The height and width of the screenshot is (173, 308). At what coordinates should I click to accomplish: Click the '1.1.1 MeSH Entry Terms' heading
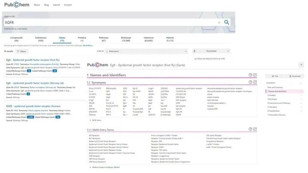tap(100, 130)
